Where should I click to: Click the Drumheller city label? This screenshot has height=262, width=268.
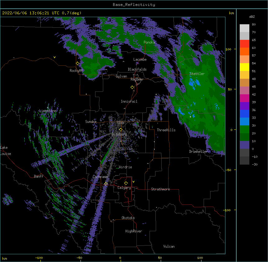[198, 152]
